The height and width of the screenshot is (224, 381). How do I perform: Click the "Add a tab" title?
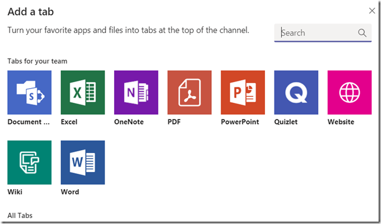31,12
